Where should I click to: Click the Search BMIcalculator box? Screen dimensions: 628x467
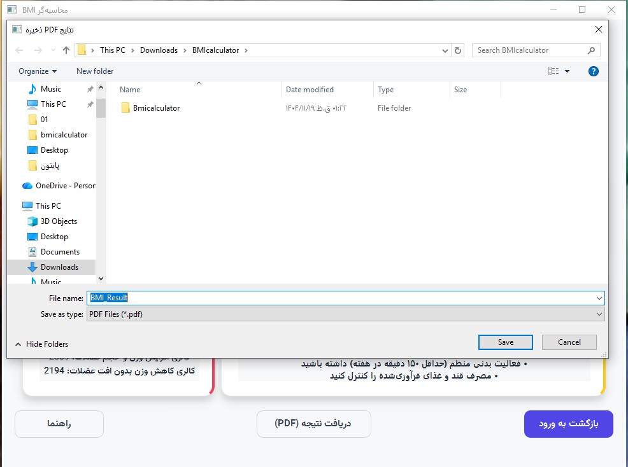pos(530,50)
